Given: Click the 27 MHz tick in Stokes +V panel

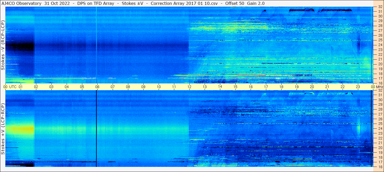Looking at the screenshot, I should (x=380, y=114).
